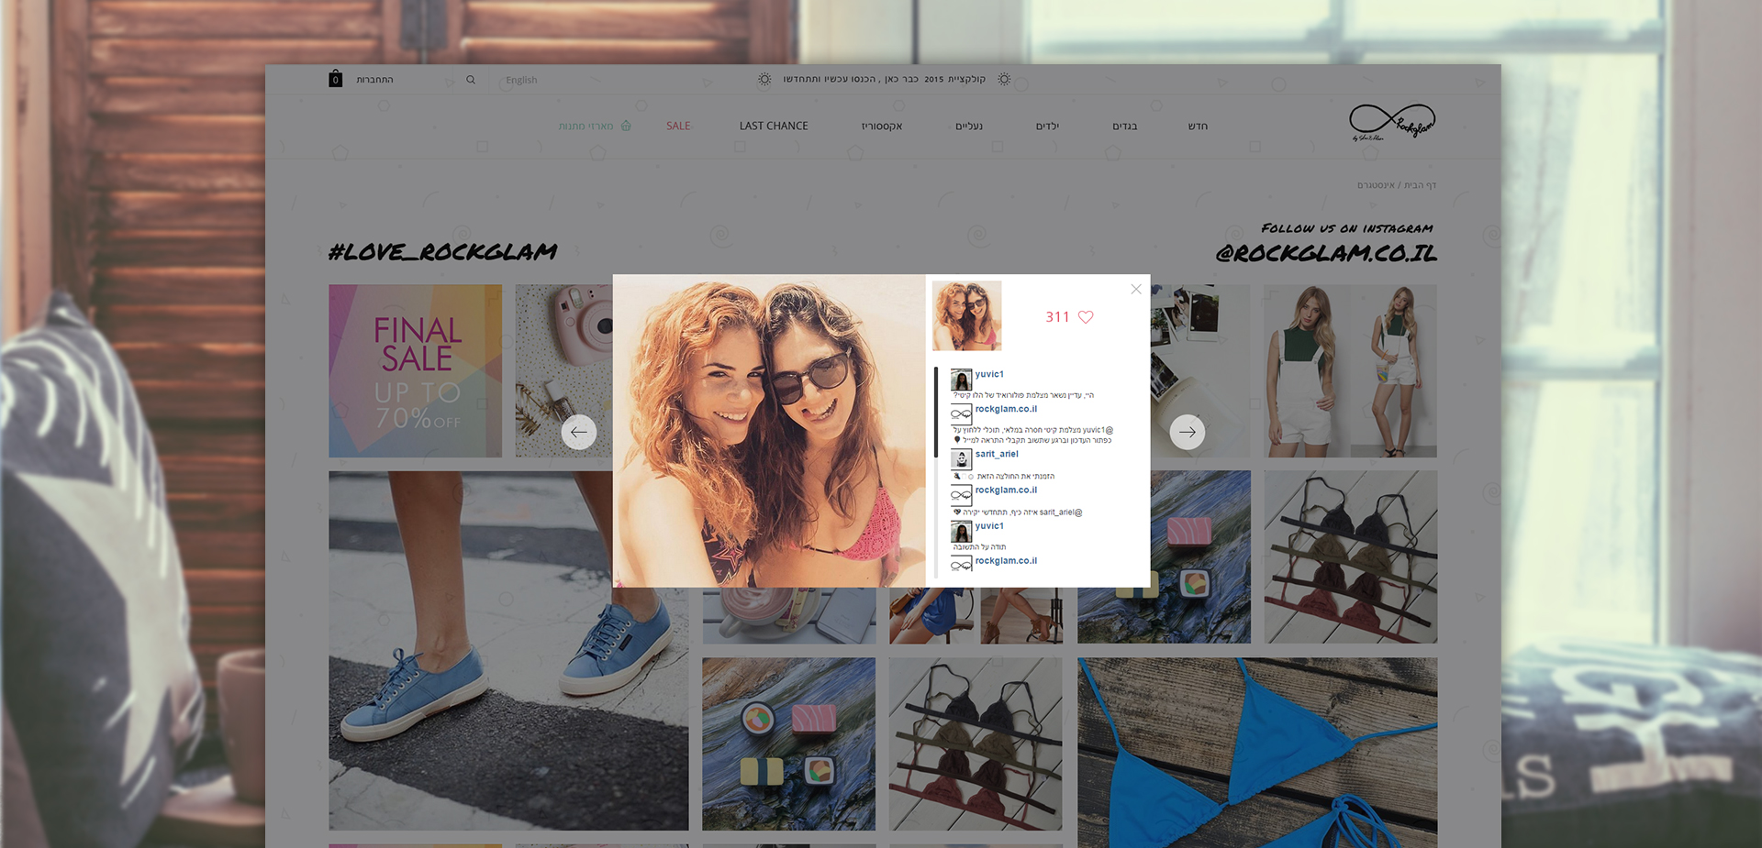Click the large selfie photo in the lightbox
The height and width of the screenshot is (848, 1762).
click(769, 431)
